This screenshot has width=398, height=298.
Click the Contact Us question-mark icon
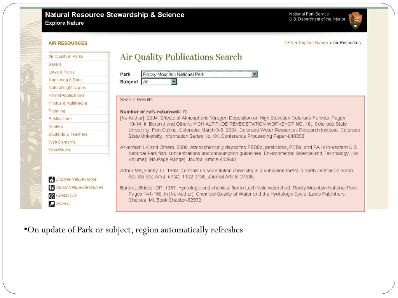[52, 196]
